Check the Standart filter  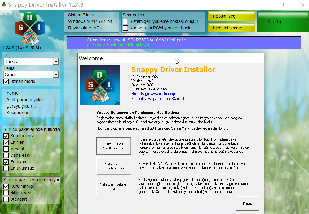coord(6,199)
